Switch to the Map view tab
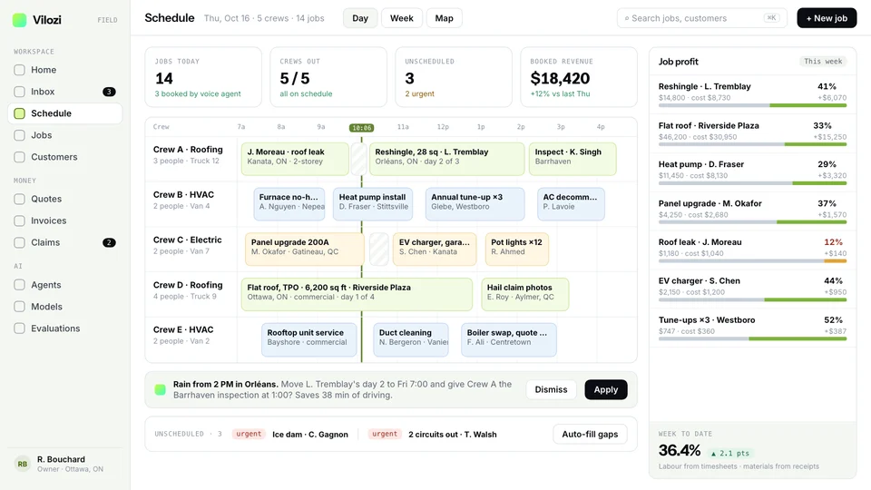Viewport: 871px width, 490px height. point(444,18)
